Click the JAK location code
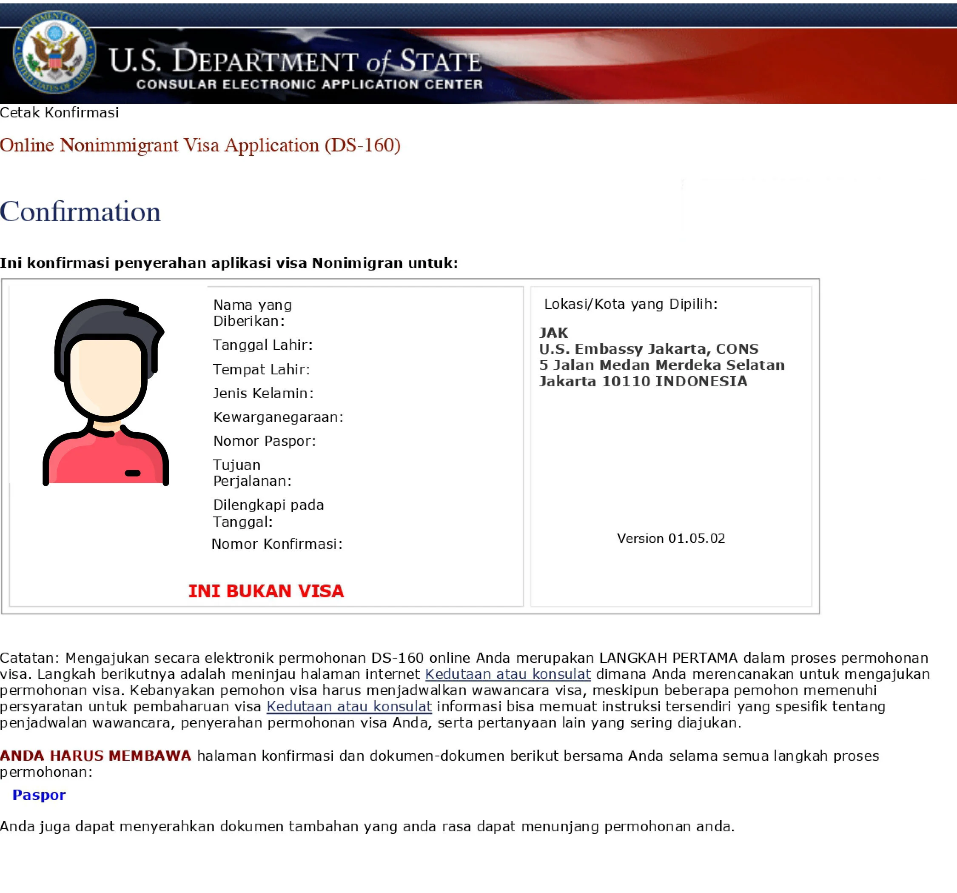 point(553,333)
